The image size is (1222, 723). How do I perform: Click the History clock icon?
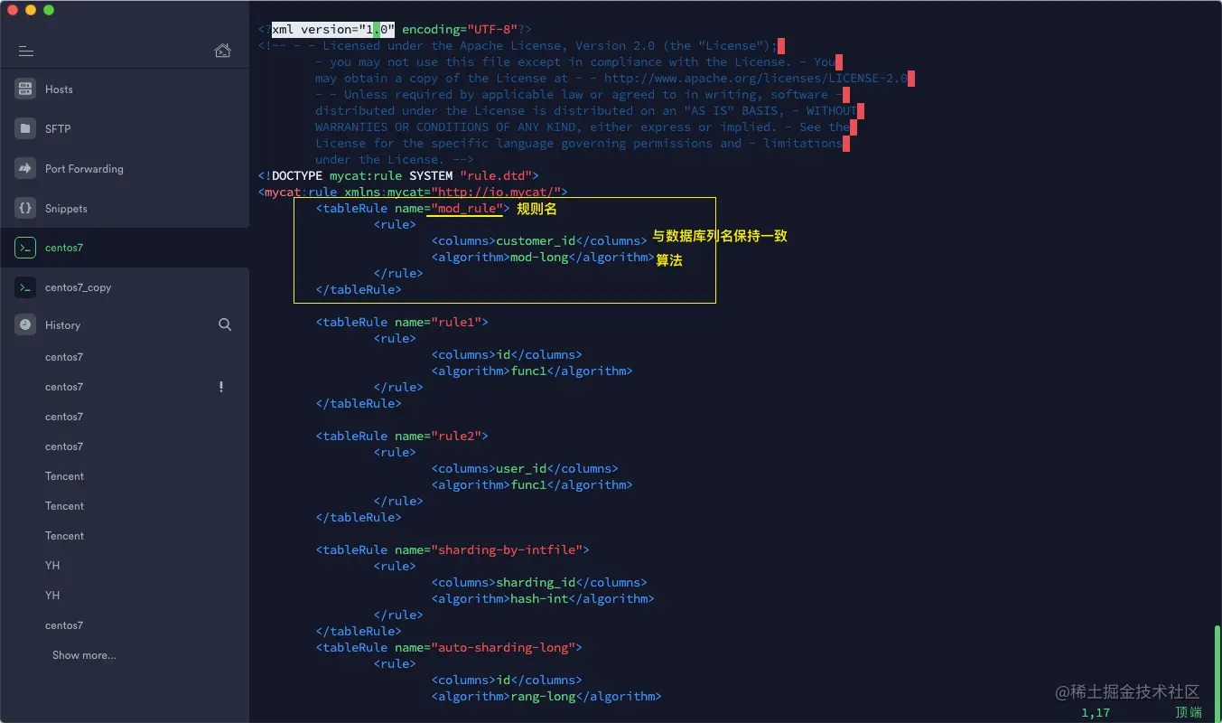tap(25, 324)
